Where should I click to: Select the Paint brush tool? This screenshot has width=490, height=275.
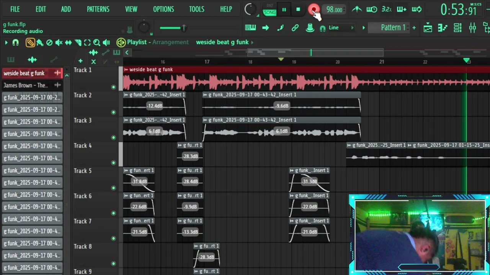coord(40,42)
